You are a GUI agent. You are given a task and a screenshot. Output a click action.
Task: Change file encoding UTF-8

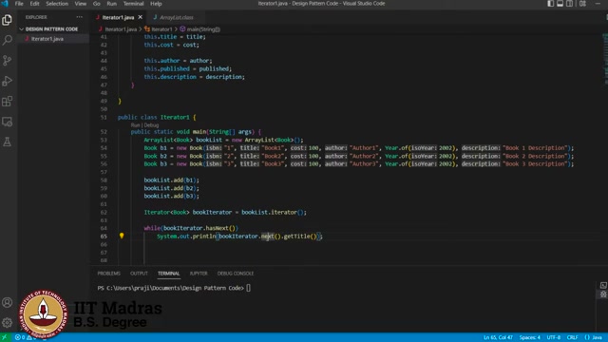[x=553, y=337]
